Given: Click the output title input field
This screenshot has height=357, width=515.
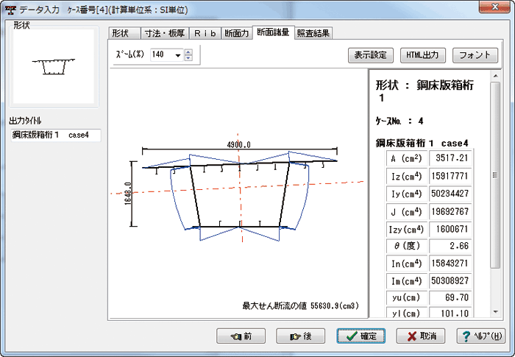Looking at the screenshot, I should pyautogui.click(x=56, y=135).
